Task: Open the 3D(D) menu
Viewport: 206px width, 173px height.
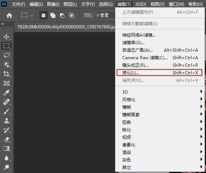Action: (141, 4)
